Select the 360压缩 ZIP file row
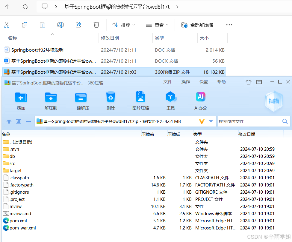 tap(114, 72)
